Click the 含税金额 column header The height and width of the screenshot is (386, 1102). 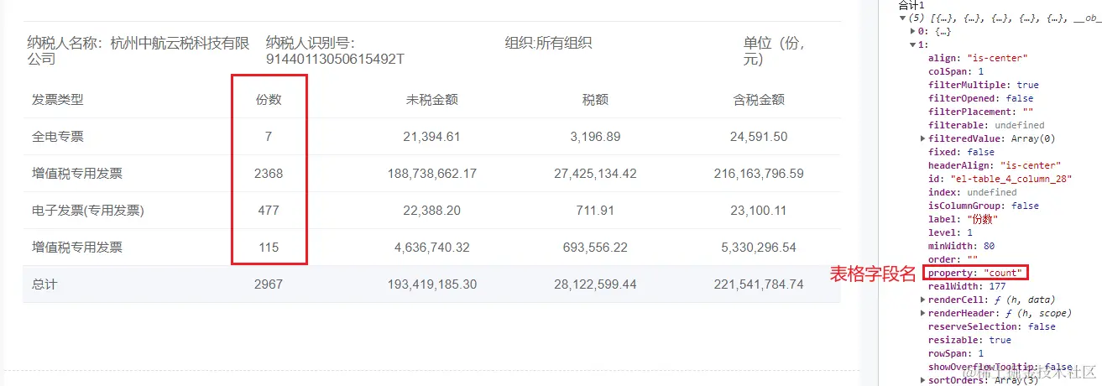[x=759, y=99]
